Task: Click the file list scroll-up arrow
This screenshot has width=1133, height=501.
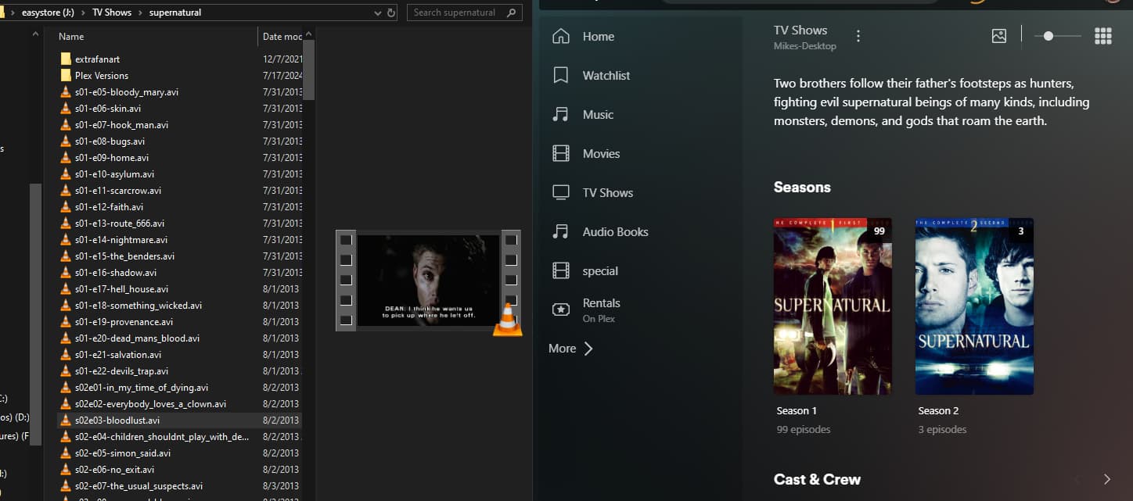Action: 308,34
